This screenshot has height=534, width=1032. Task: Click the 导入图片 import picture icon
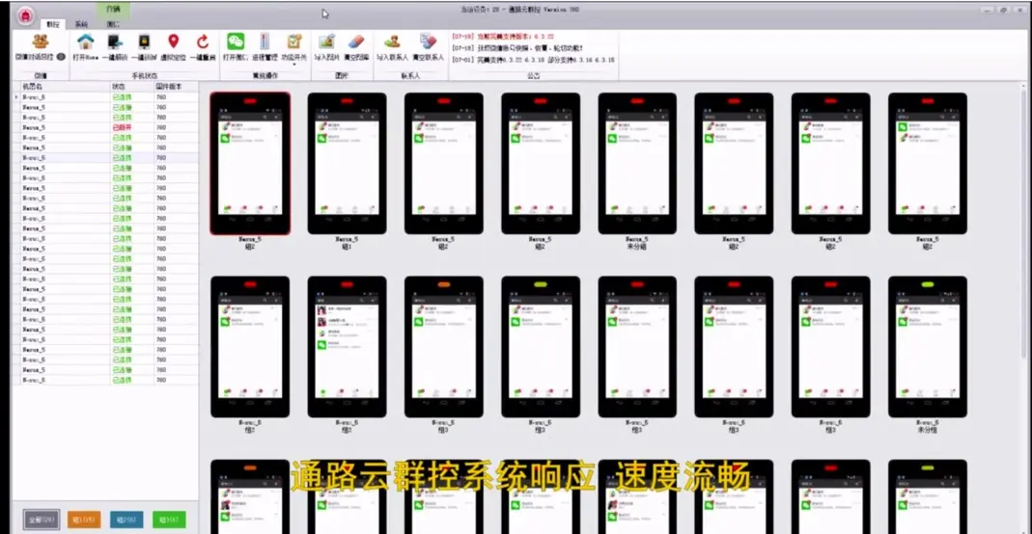327,42
